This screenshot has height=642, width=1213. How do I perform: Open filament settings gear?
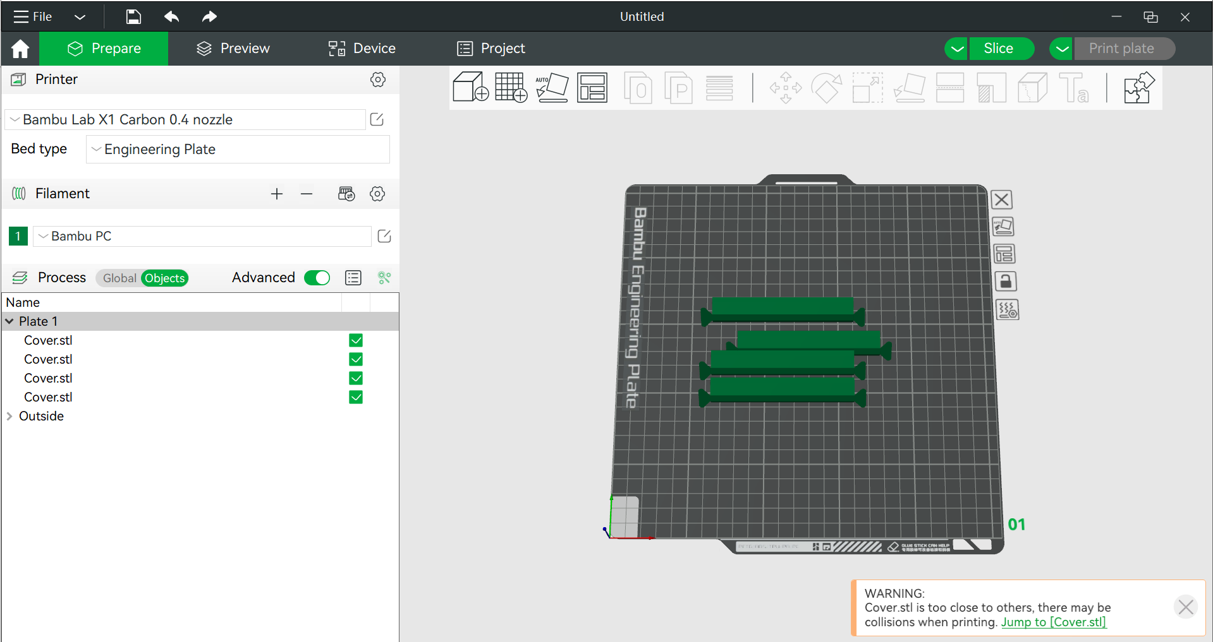[x=377, y=194]
